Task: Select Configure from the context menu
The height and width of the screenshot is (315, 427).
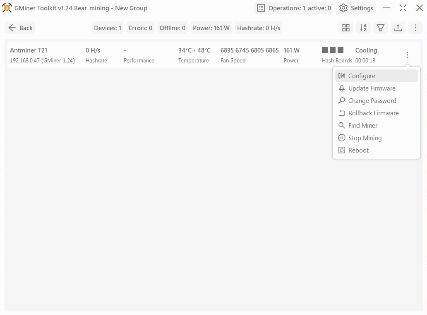Action: click(x=377, y=76)
